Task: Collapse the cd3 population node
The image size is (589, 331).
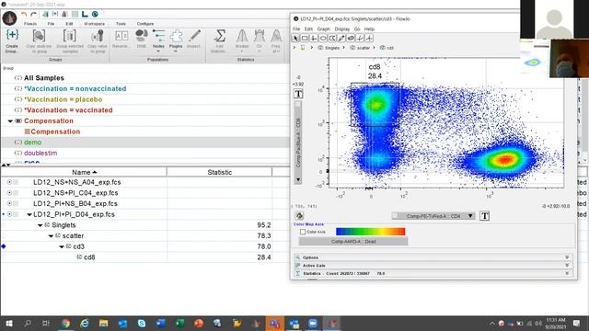Action: [x=62, y=247]
